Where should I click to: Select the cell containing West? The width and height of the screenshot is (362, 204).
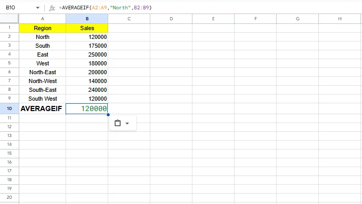43,63
